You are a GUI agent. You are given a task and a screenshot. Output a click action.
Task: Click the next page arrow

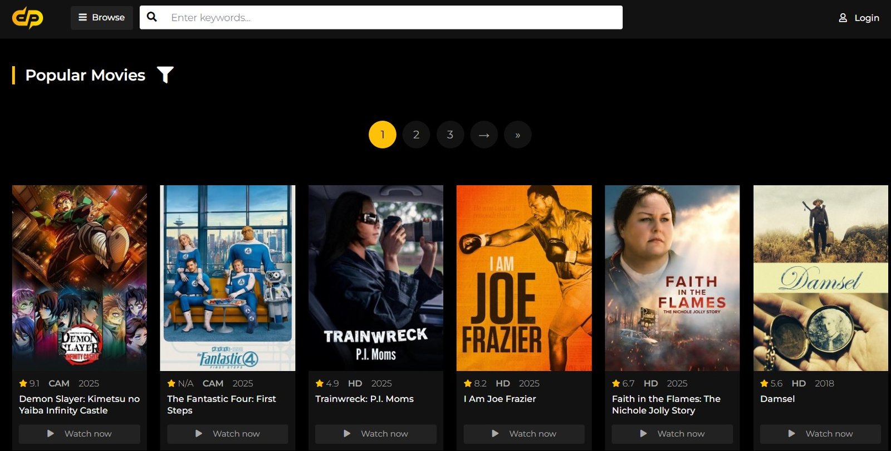tap(484, 135)
